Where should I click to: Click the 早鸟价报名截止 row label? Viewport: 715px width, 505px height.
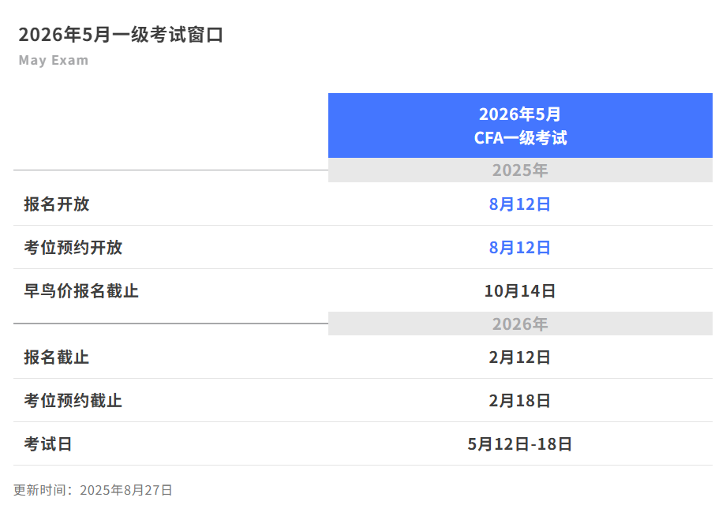81,291
